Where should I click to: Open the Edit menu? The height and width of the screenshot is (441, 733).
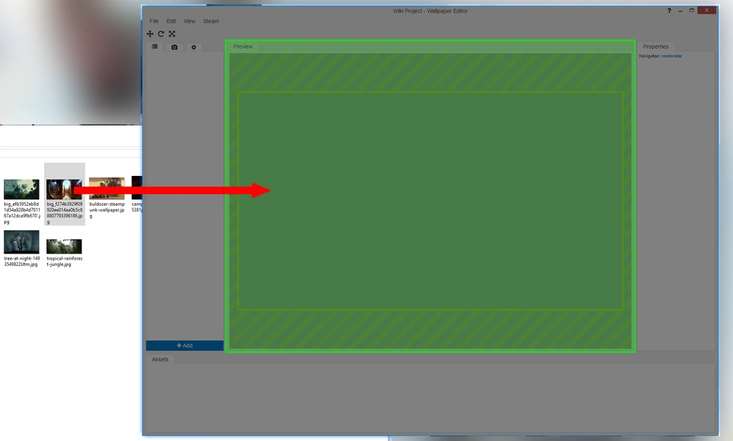pos(171,21)
